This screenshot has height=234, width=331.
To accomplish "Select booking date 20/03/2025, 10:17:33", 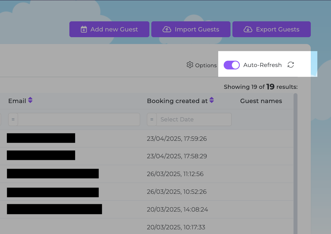I will [x=176, y=227].
